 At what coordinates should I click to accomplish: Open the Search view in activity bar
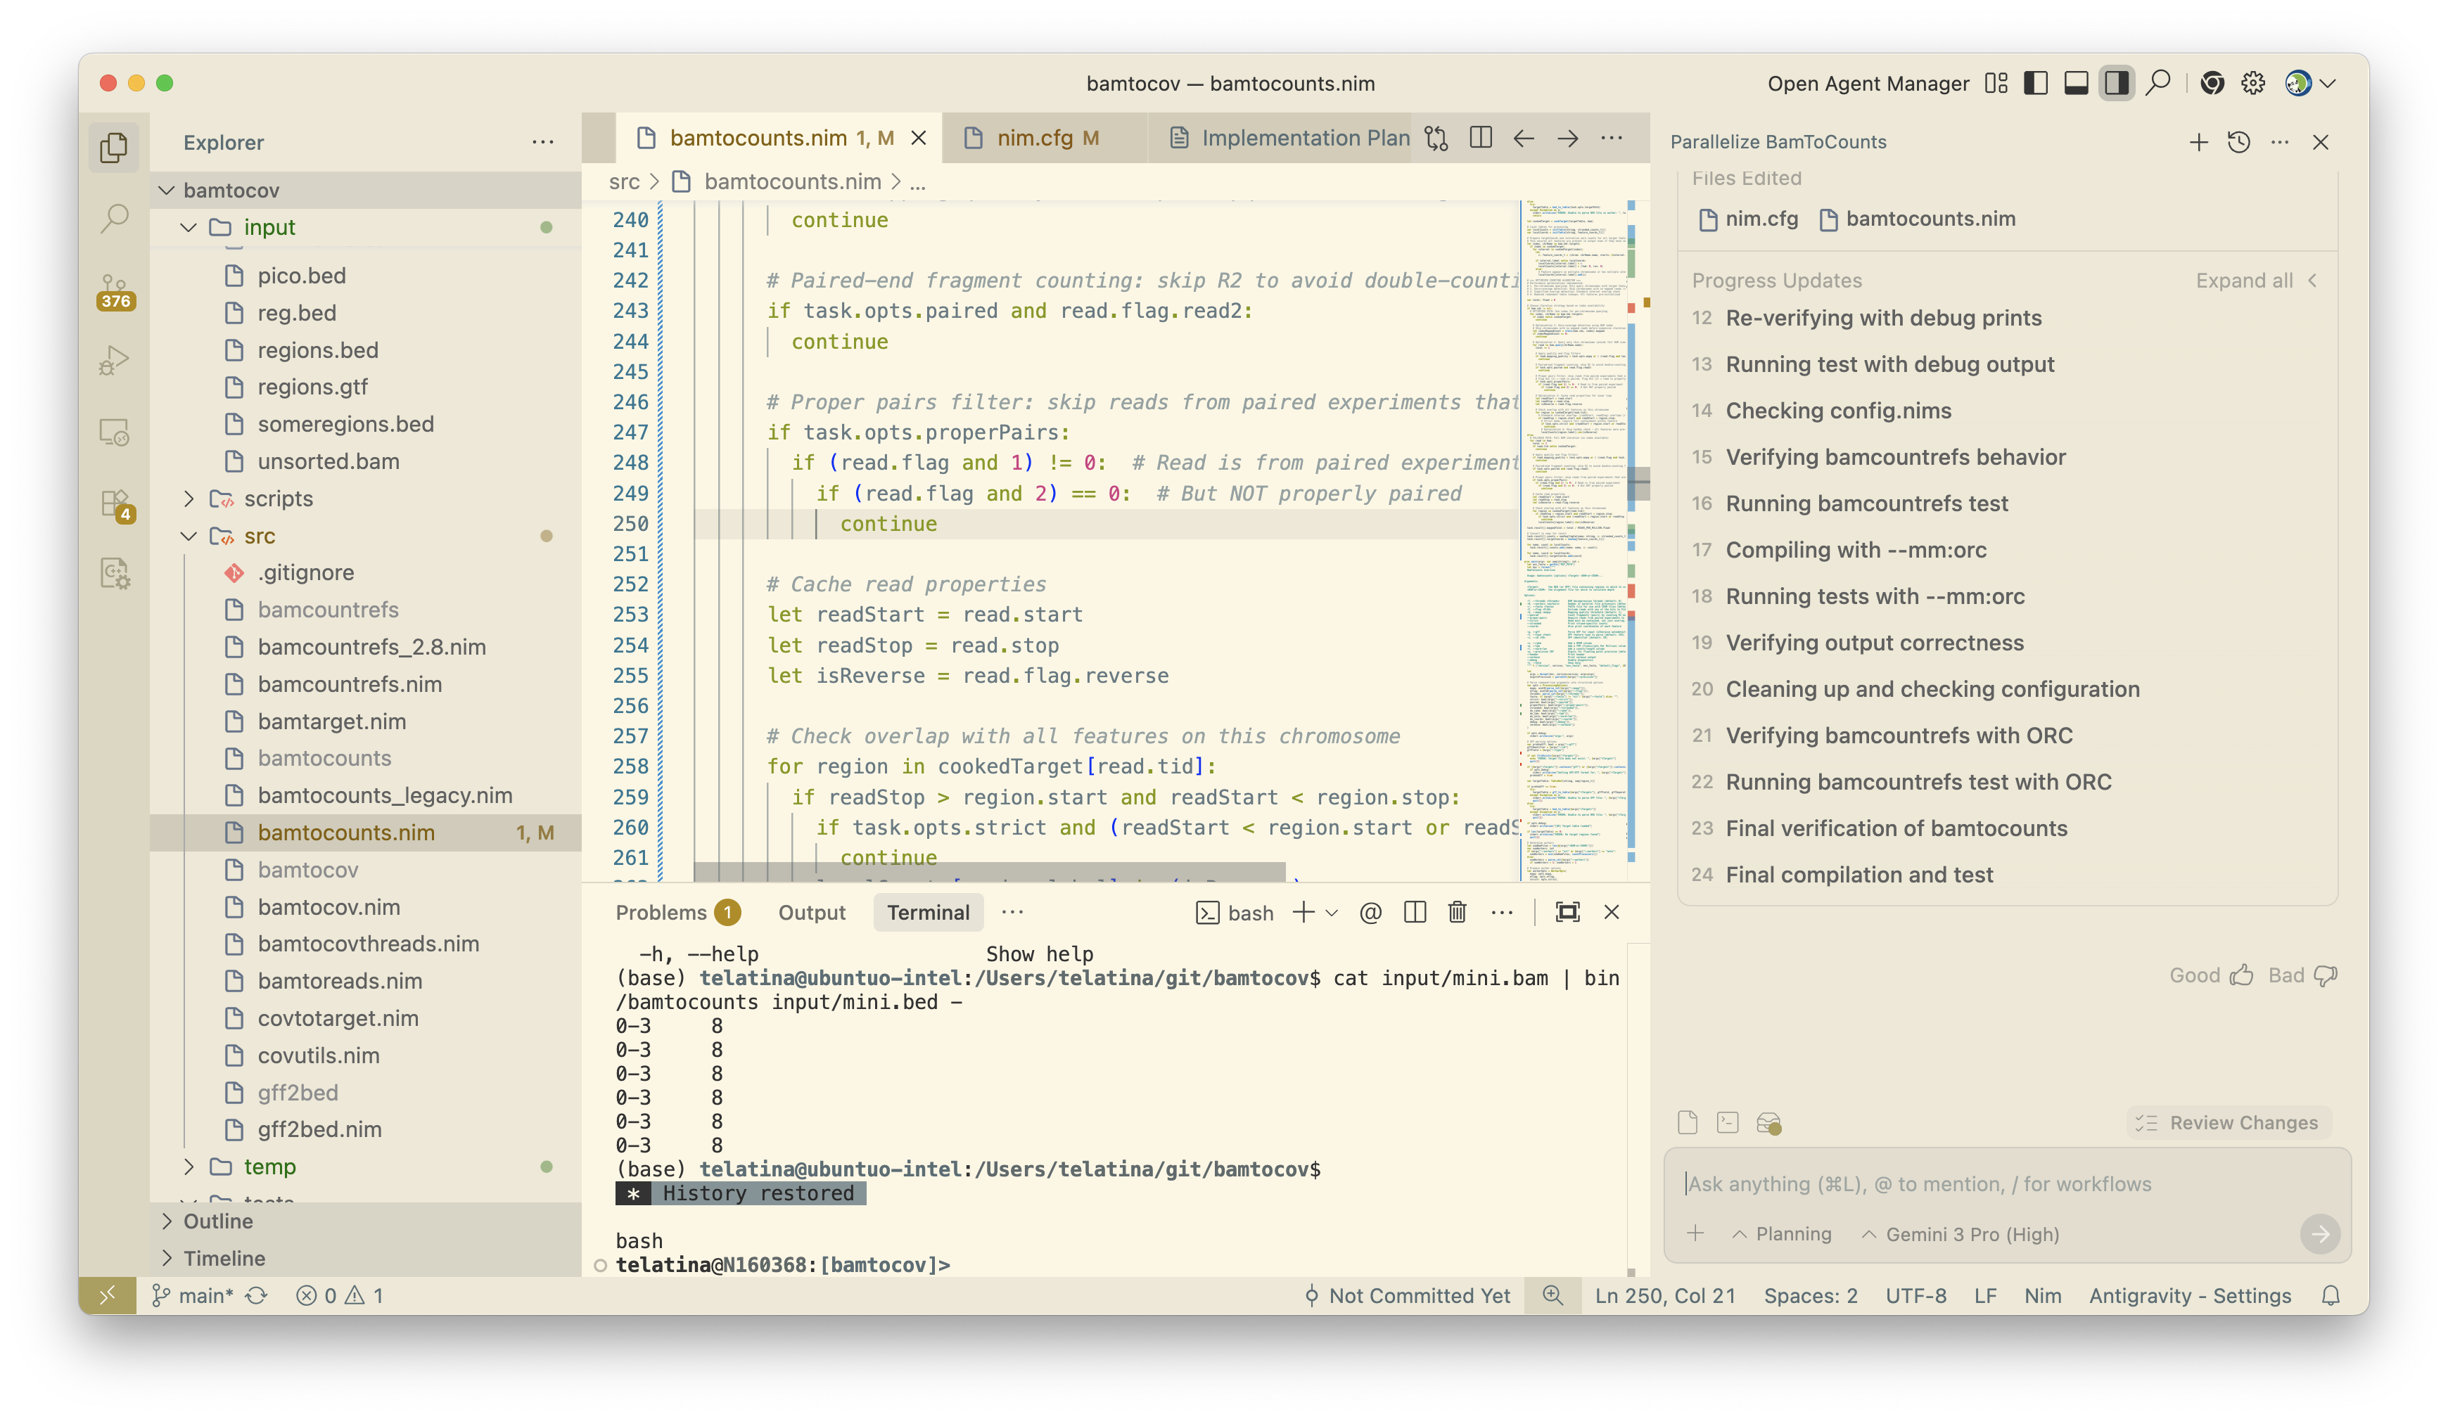(x=115, y=217)
